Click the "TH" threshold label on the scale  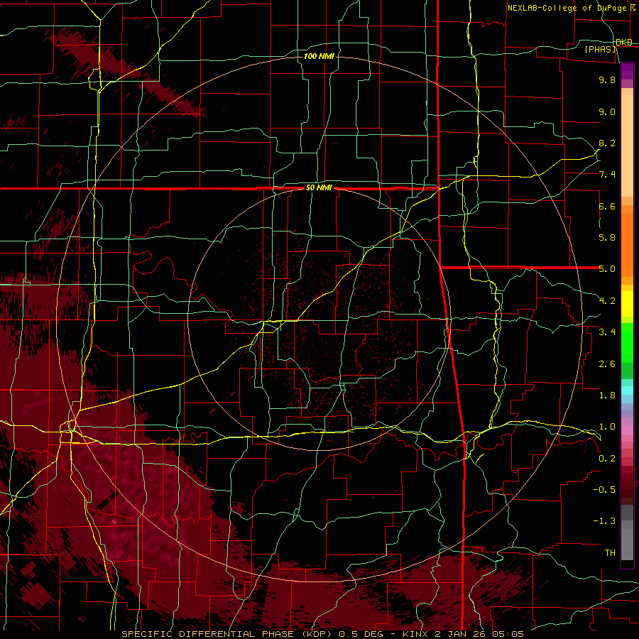pyautogui.click(x=610, y=553)
